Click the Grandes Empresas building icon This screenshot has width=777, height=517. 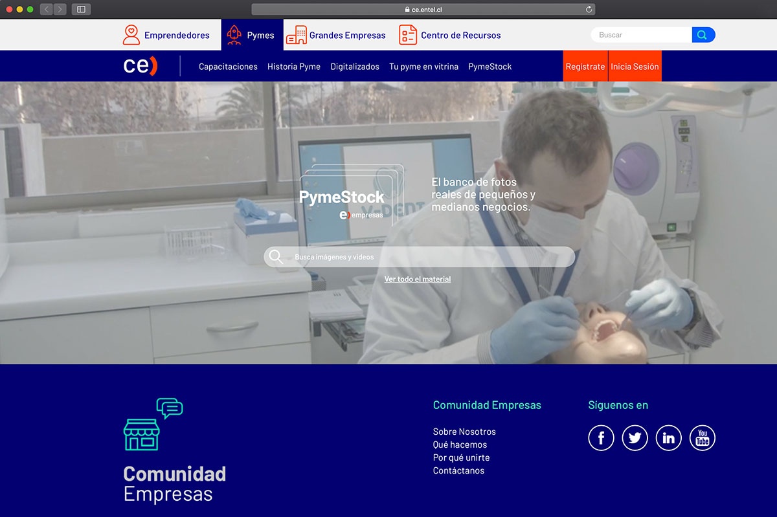click(x=297, y=35)
